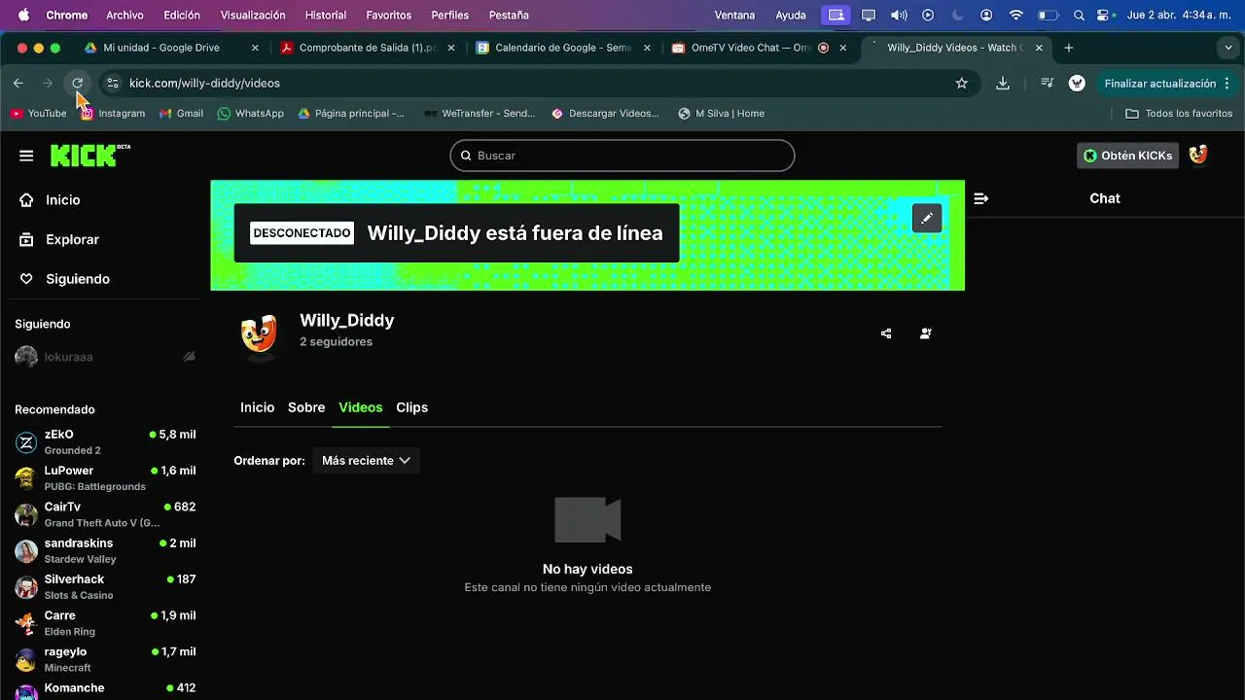Click the DESCONECTADO status badge
Screen dimensions: 1245x700
[302, 233]
